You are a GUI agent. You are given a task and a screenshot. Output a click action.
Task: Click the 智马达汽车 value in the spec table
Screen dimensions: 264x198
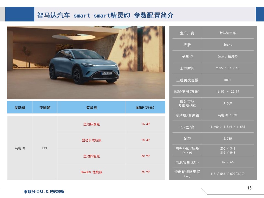[228, 33]
